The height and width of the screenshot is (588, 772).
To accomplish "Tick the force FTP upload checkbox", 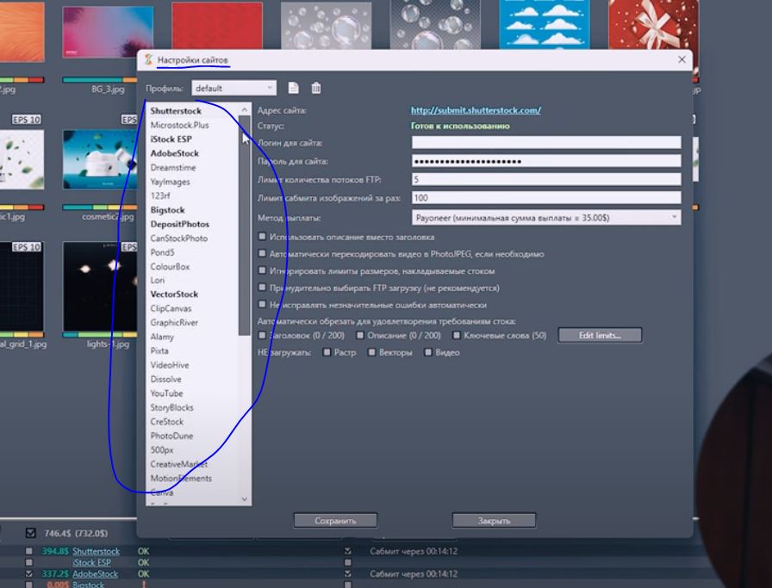I will click(263, 288).
